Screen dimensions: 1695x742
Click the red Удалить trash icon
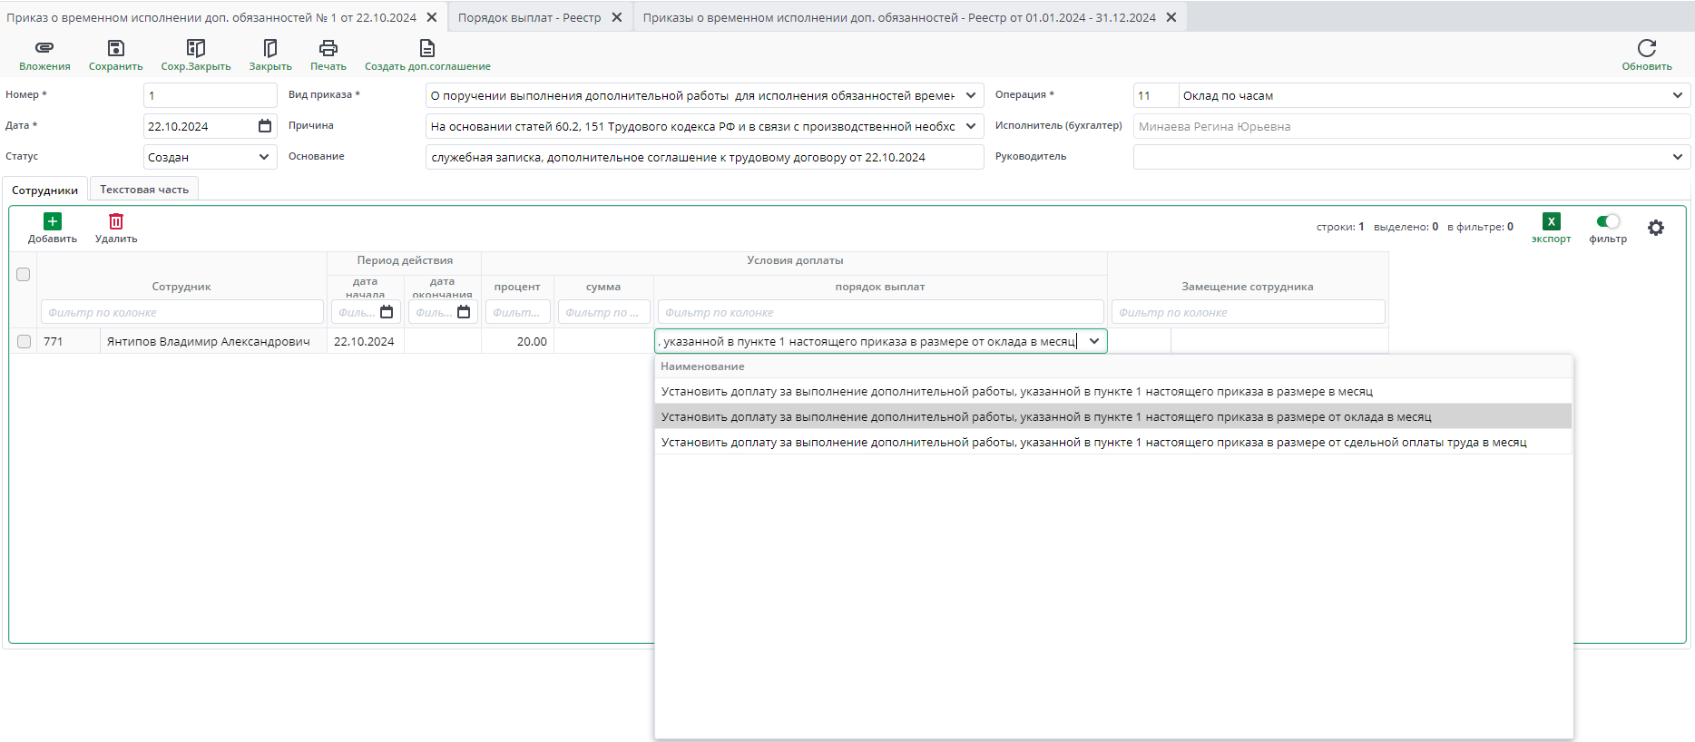(116, 221)
